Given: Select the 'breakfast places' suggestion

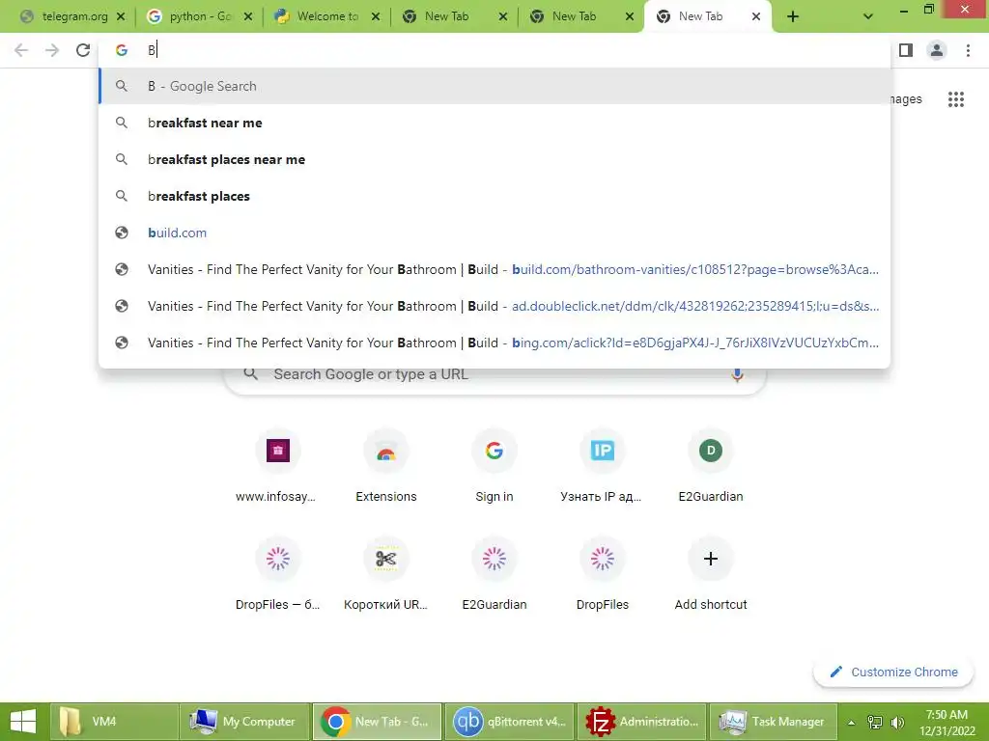Looking at the screenshot, I should click(x=494, y=196).
